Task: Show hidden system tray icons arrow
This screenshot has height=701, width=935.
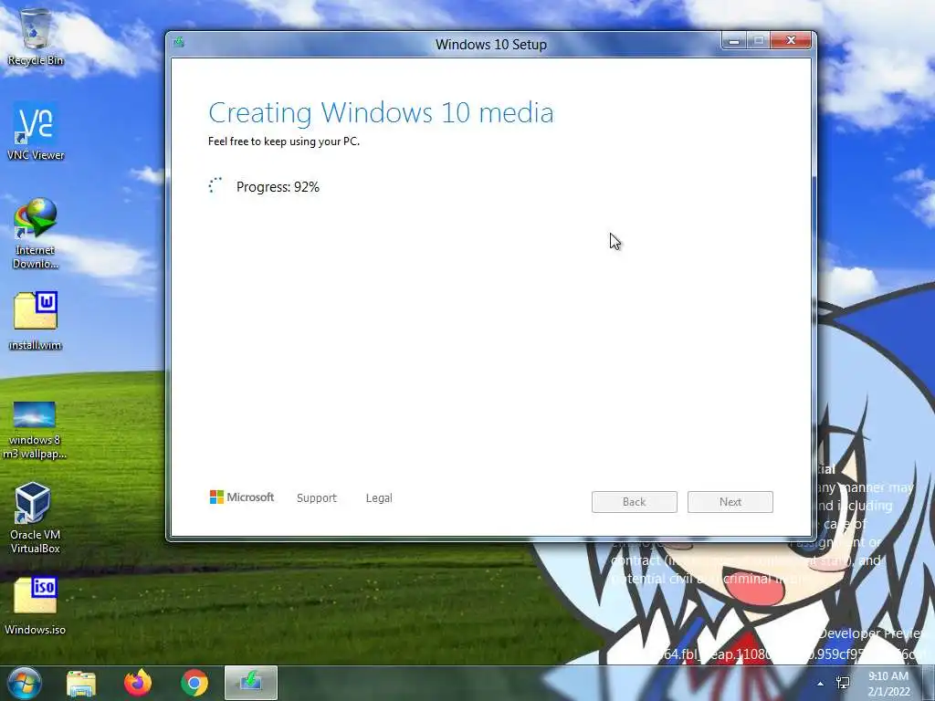Action: click(x=821, y=684)
